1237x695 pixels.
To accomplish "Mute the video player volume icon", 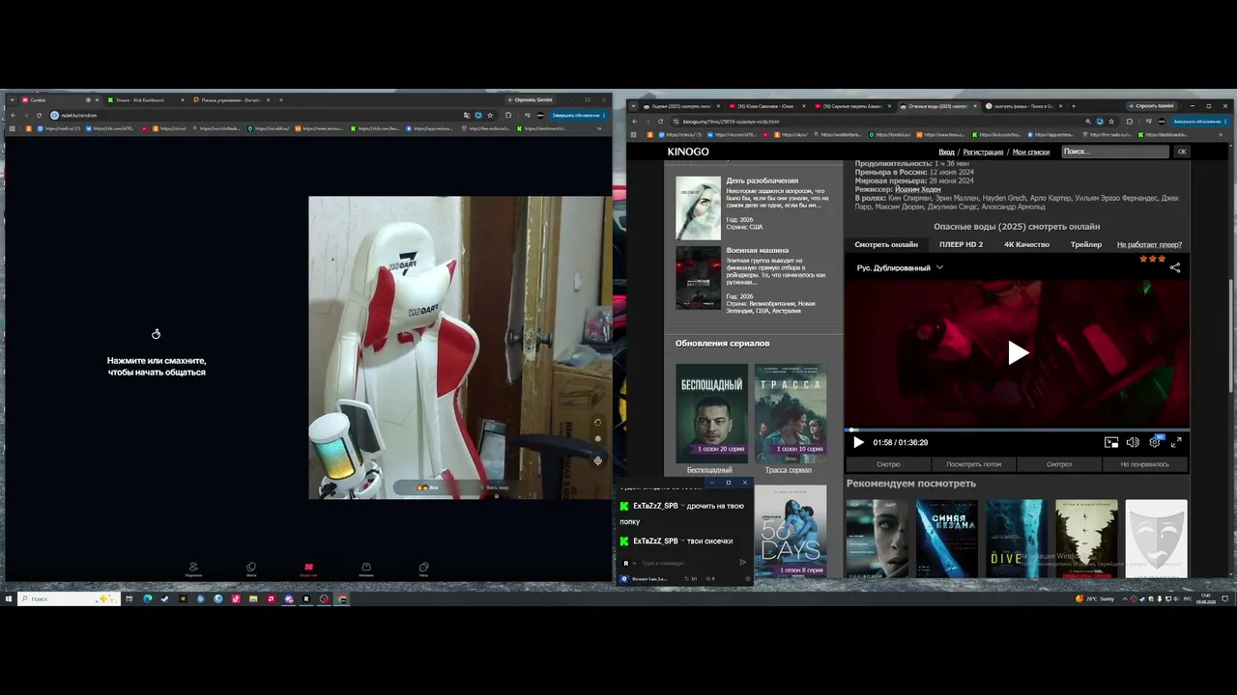I will pos(1133,442).
